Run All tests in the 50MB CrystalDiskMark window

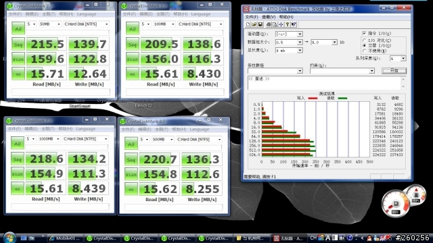coord(18,28)
